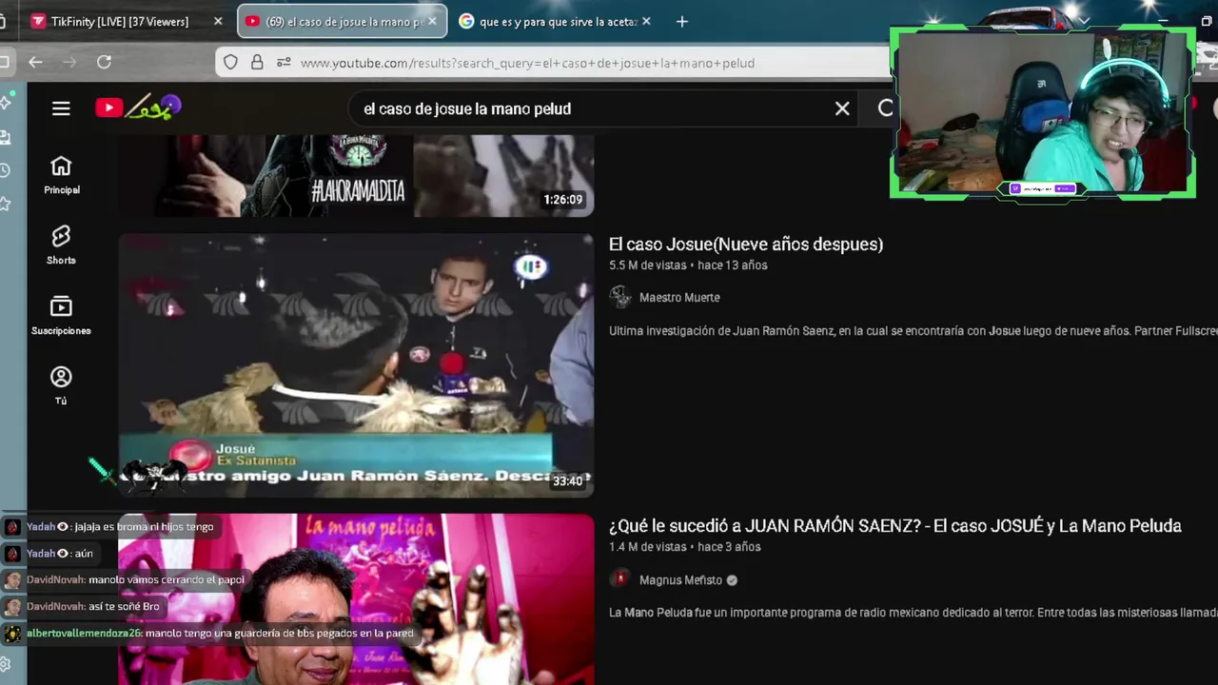
Task: Click the search magnifier button
Action: [886, 108]
